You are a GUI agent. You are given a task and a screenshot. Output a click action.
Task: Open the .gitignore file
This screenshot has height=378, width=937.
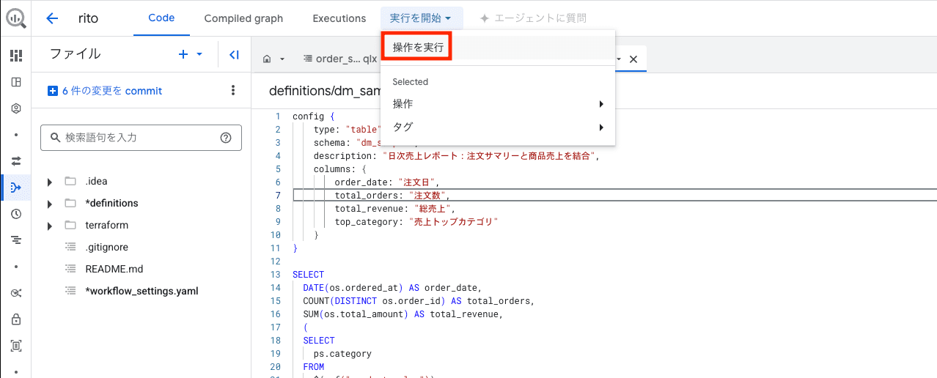(106, 247)
